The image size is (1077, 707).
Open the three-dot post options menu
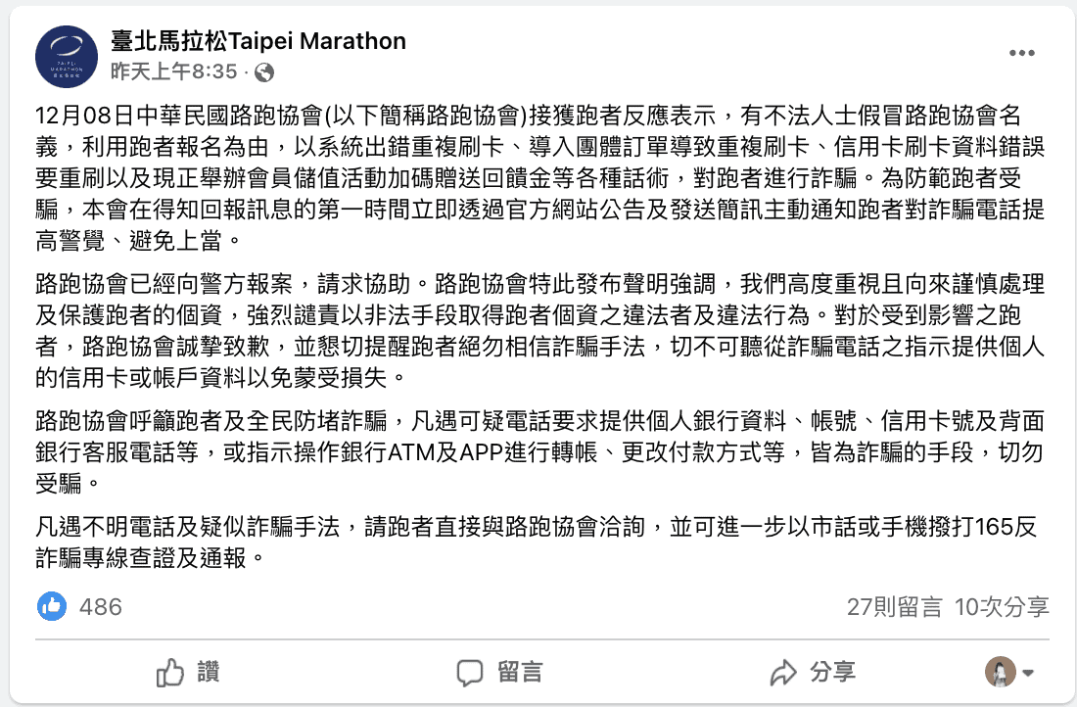pos(1021,53)
